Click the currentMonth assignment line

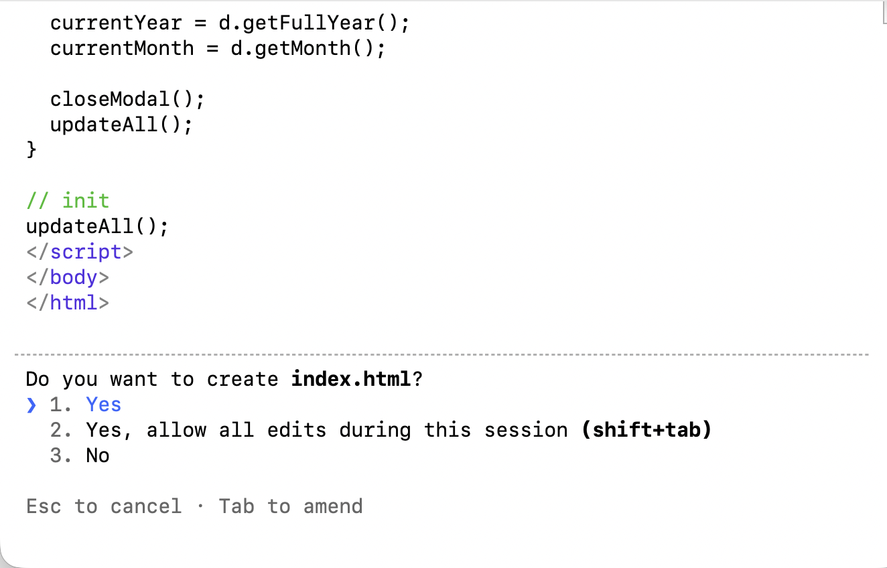click(x=217, y=48)
